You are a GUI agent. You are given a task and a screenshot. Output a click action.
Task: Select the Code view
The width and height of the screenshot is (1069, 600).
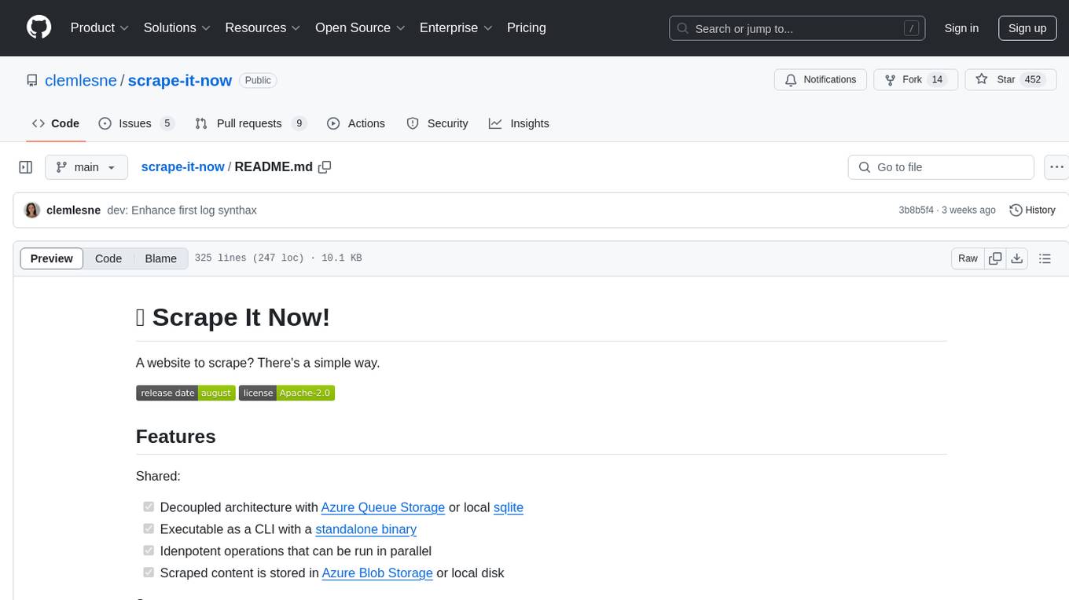pyautogui.click(x=108, y=258)
